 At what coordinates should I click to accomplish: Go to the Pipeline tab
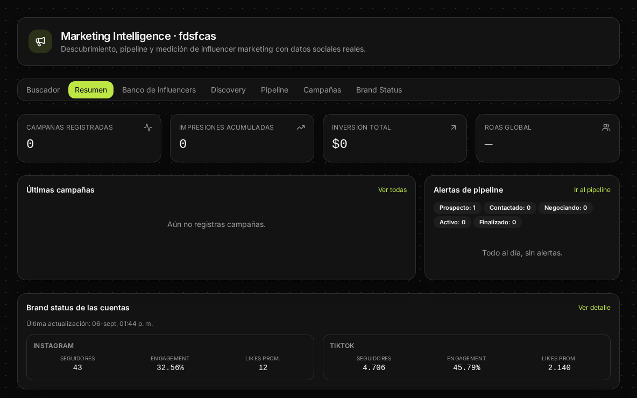[274, 90]
